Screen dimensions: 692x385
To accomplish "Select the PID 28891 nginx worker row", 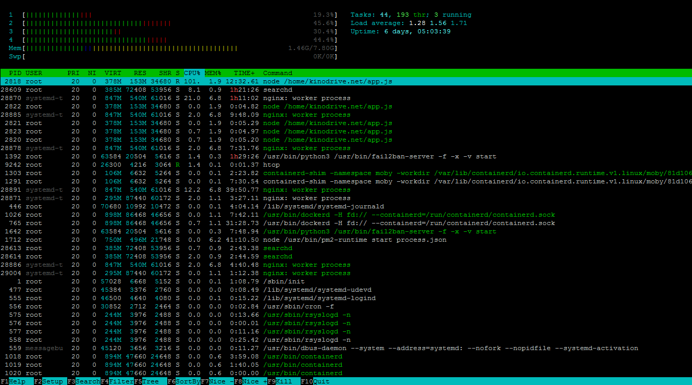I will [x=346, y=190].
